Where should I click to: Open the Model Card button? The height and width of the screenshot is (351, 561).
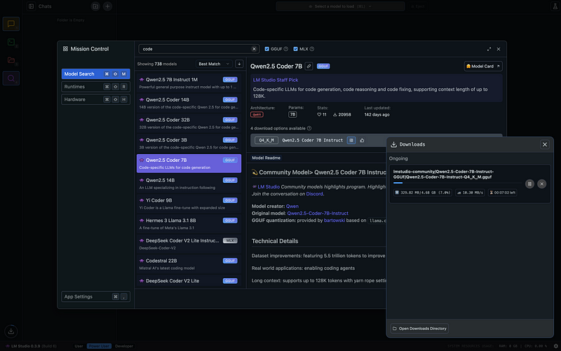point(483,66)
